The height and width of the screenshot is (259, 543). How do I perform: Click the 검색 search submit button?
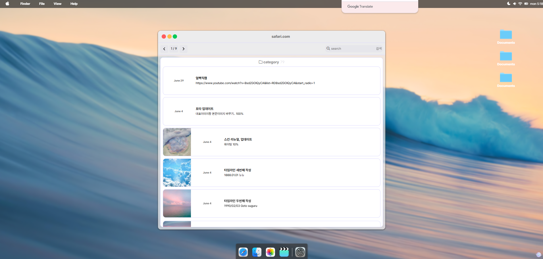click(379, 49)
